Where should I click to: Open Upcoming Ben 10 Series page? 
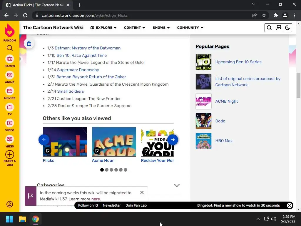point(238,62)
